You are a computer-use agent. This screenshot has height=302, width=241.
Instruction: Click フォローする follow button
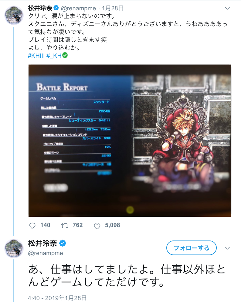192,248
